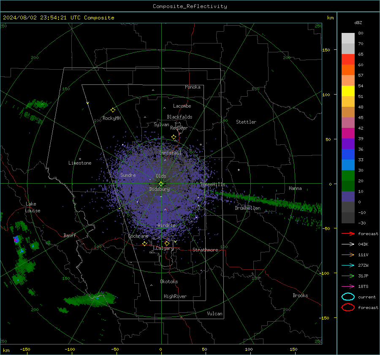Click the Vulcan town label
Screen dimensions: 380x355
pyautogui.click(x=214, y=314)
